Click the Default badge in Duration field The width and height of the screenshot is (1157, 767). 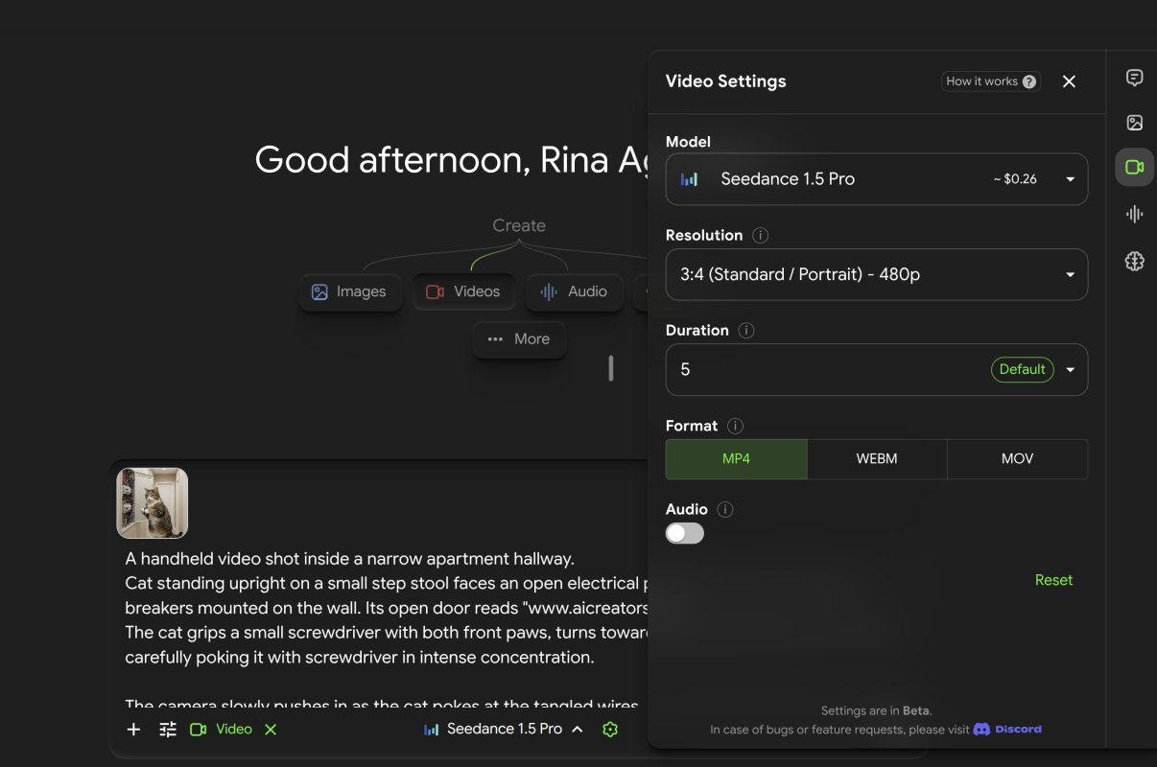(1022, 369)
